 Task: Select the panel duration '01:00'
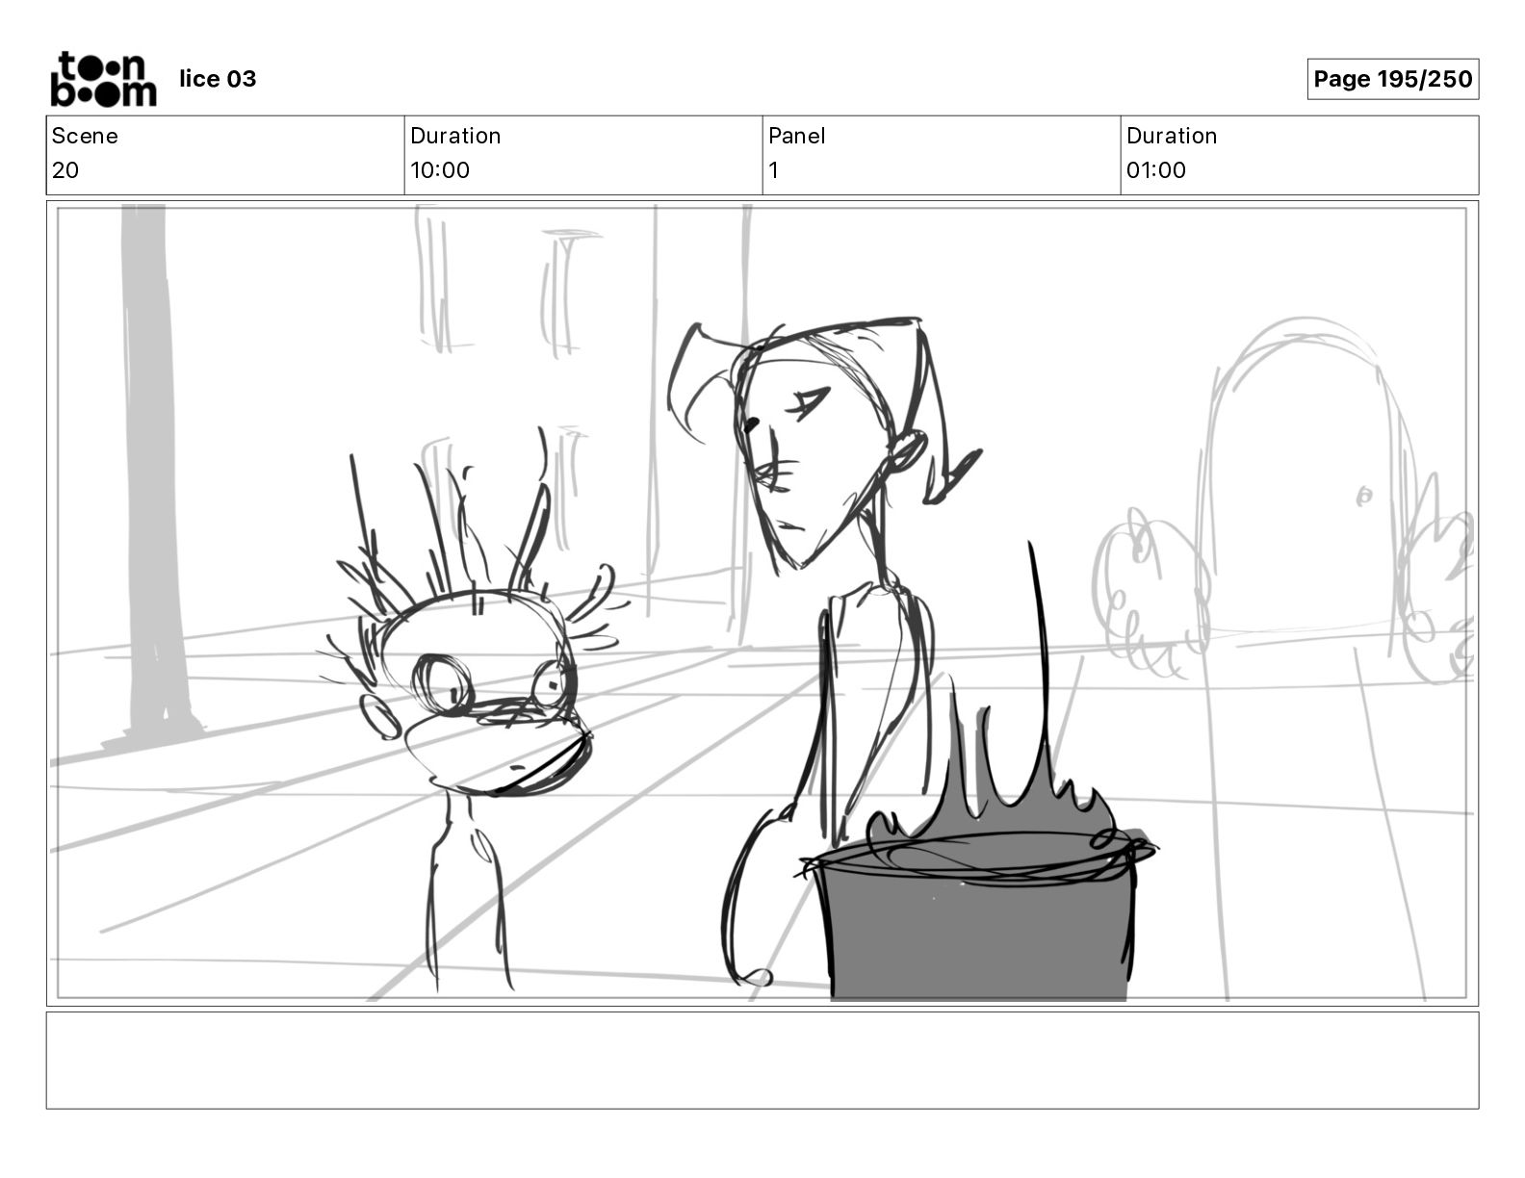[1156, 170]
